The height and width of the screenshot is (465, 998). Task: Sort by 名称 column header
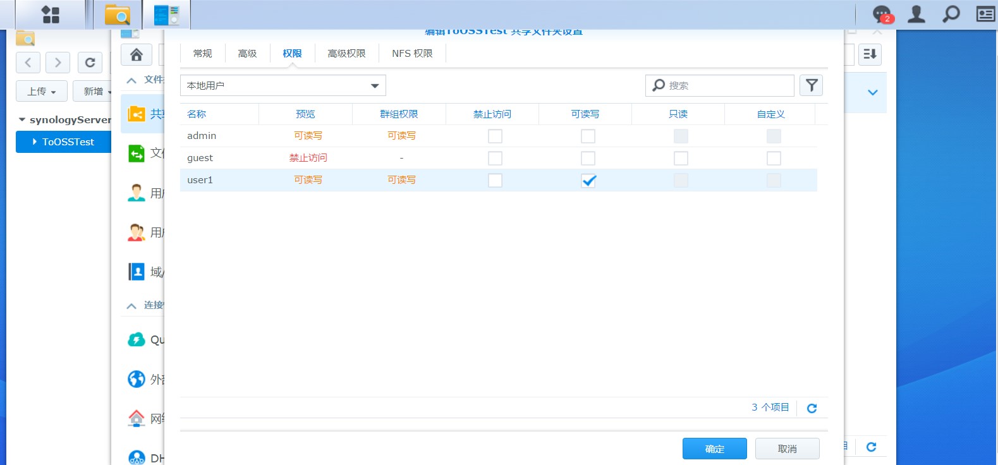219,114
